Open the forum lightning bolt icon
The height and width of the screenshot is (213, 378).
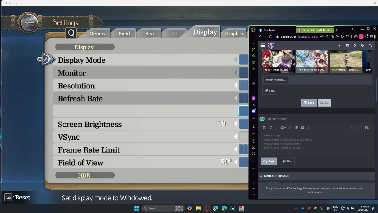click(x=362, y=46)
